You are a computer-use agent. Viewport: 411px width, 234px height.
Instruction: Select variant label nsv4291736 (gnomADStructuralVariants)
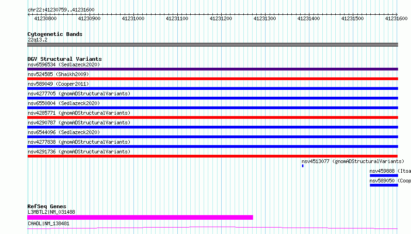(x=79, y=152)
